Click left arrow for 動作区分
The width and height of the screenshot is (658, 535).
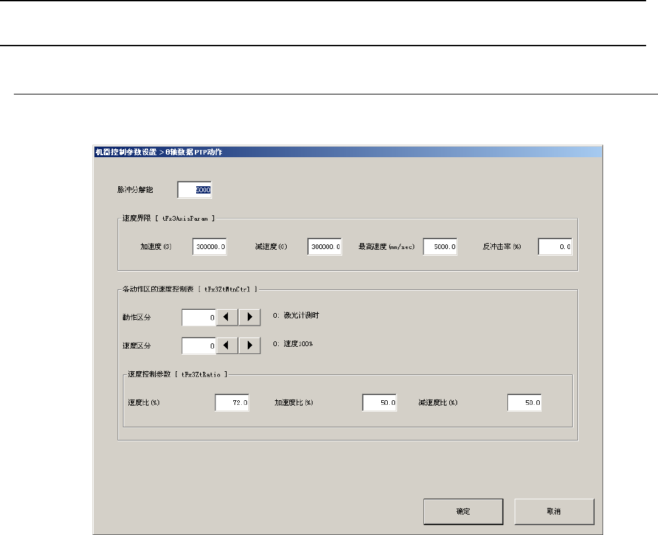[227, 317]
